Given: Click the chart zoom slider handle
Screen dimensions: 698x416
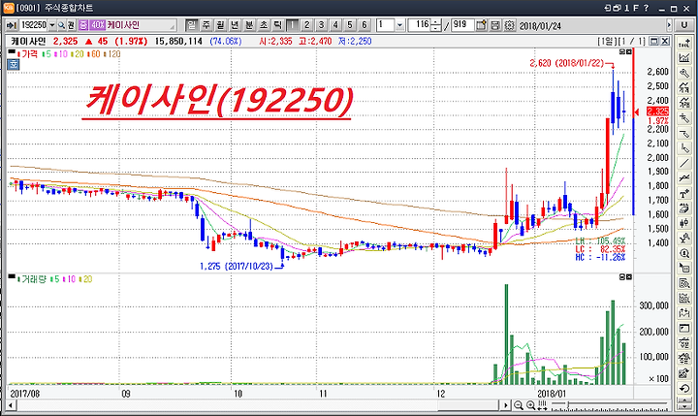Looking at the screenshot, I should 567,405.
